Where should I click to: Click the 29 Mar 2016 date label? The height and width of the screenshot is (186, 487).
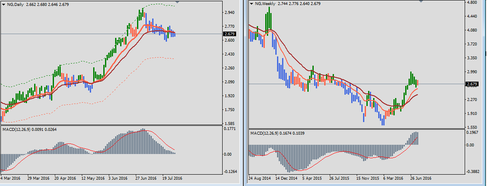click(38, 178)
